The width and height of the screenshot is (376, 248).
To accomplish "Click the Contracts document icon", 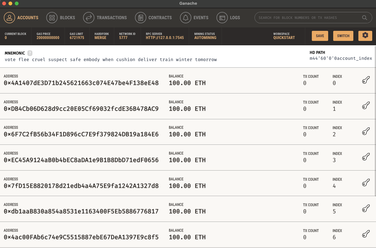I will (x=141, y=18).
